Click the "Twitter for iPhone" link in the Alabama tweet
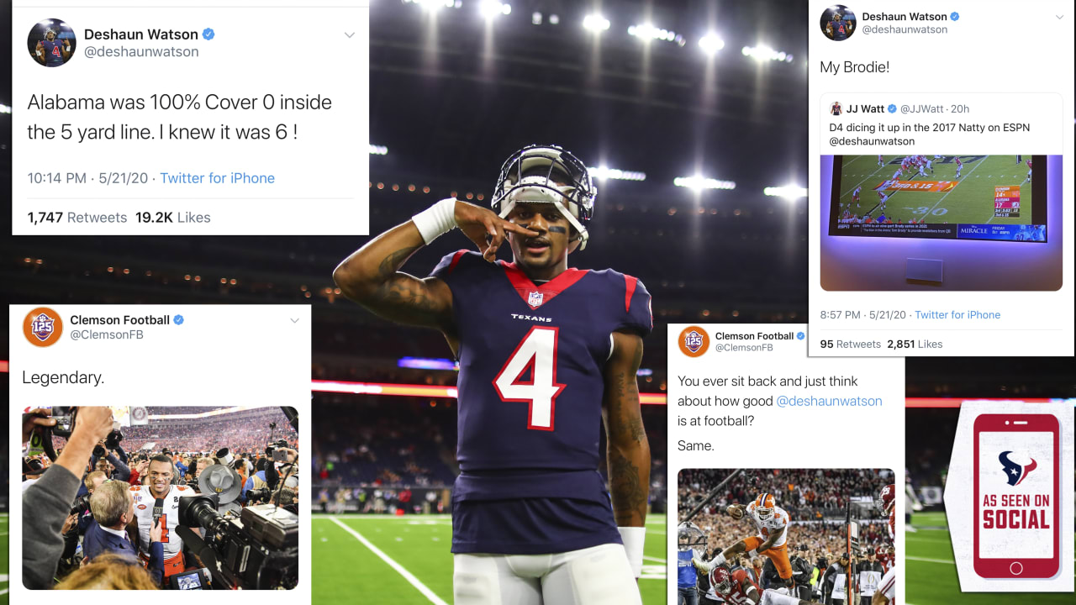The width and height of the screenshot is (1076, 605). [217, 178]
